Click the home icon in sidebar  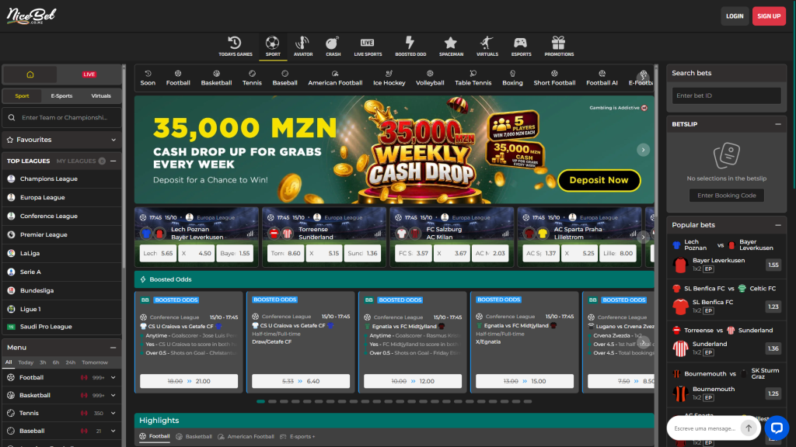[30, 74]
